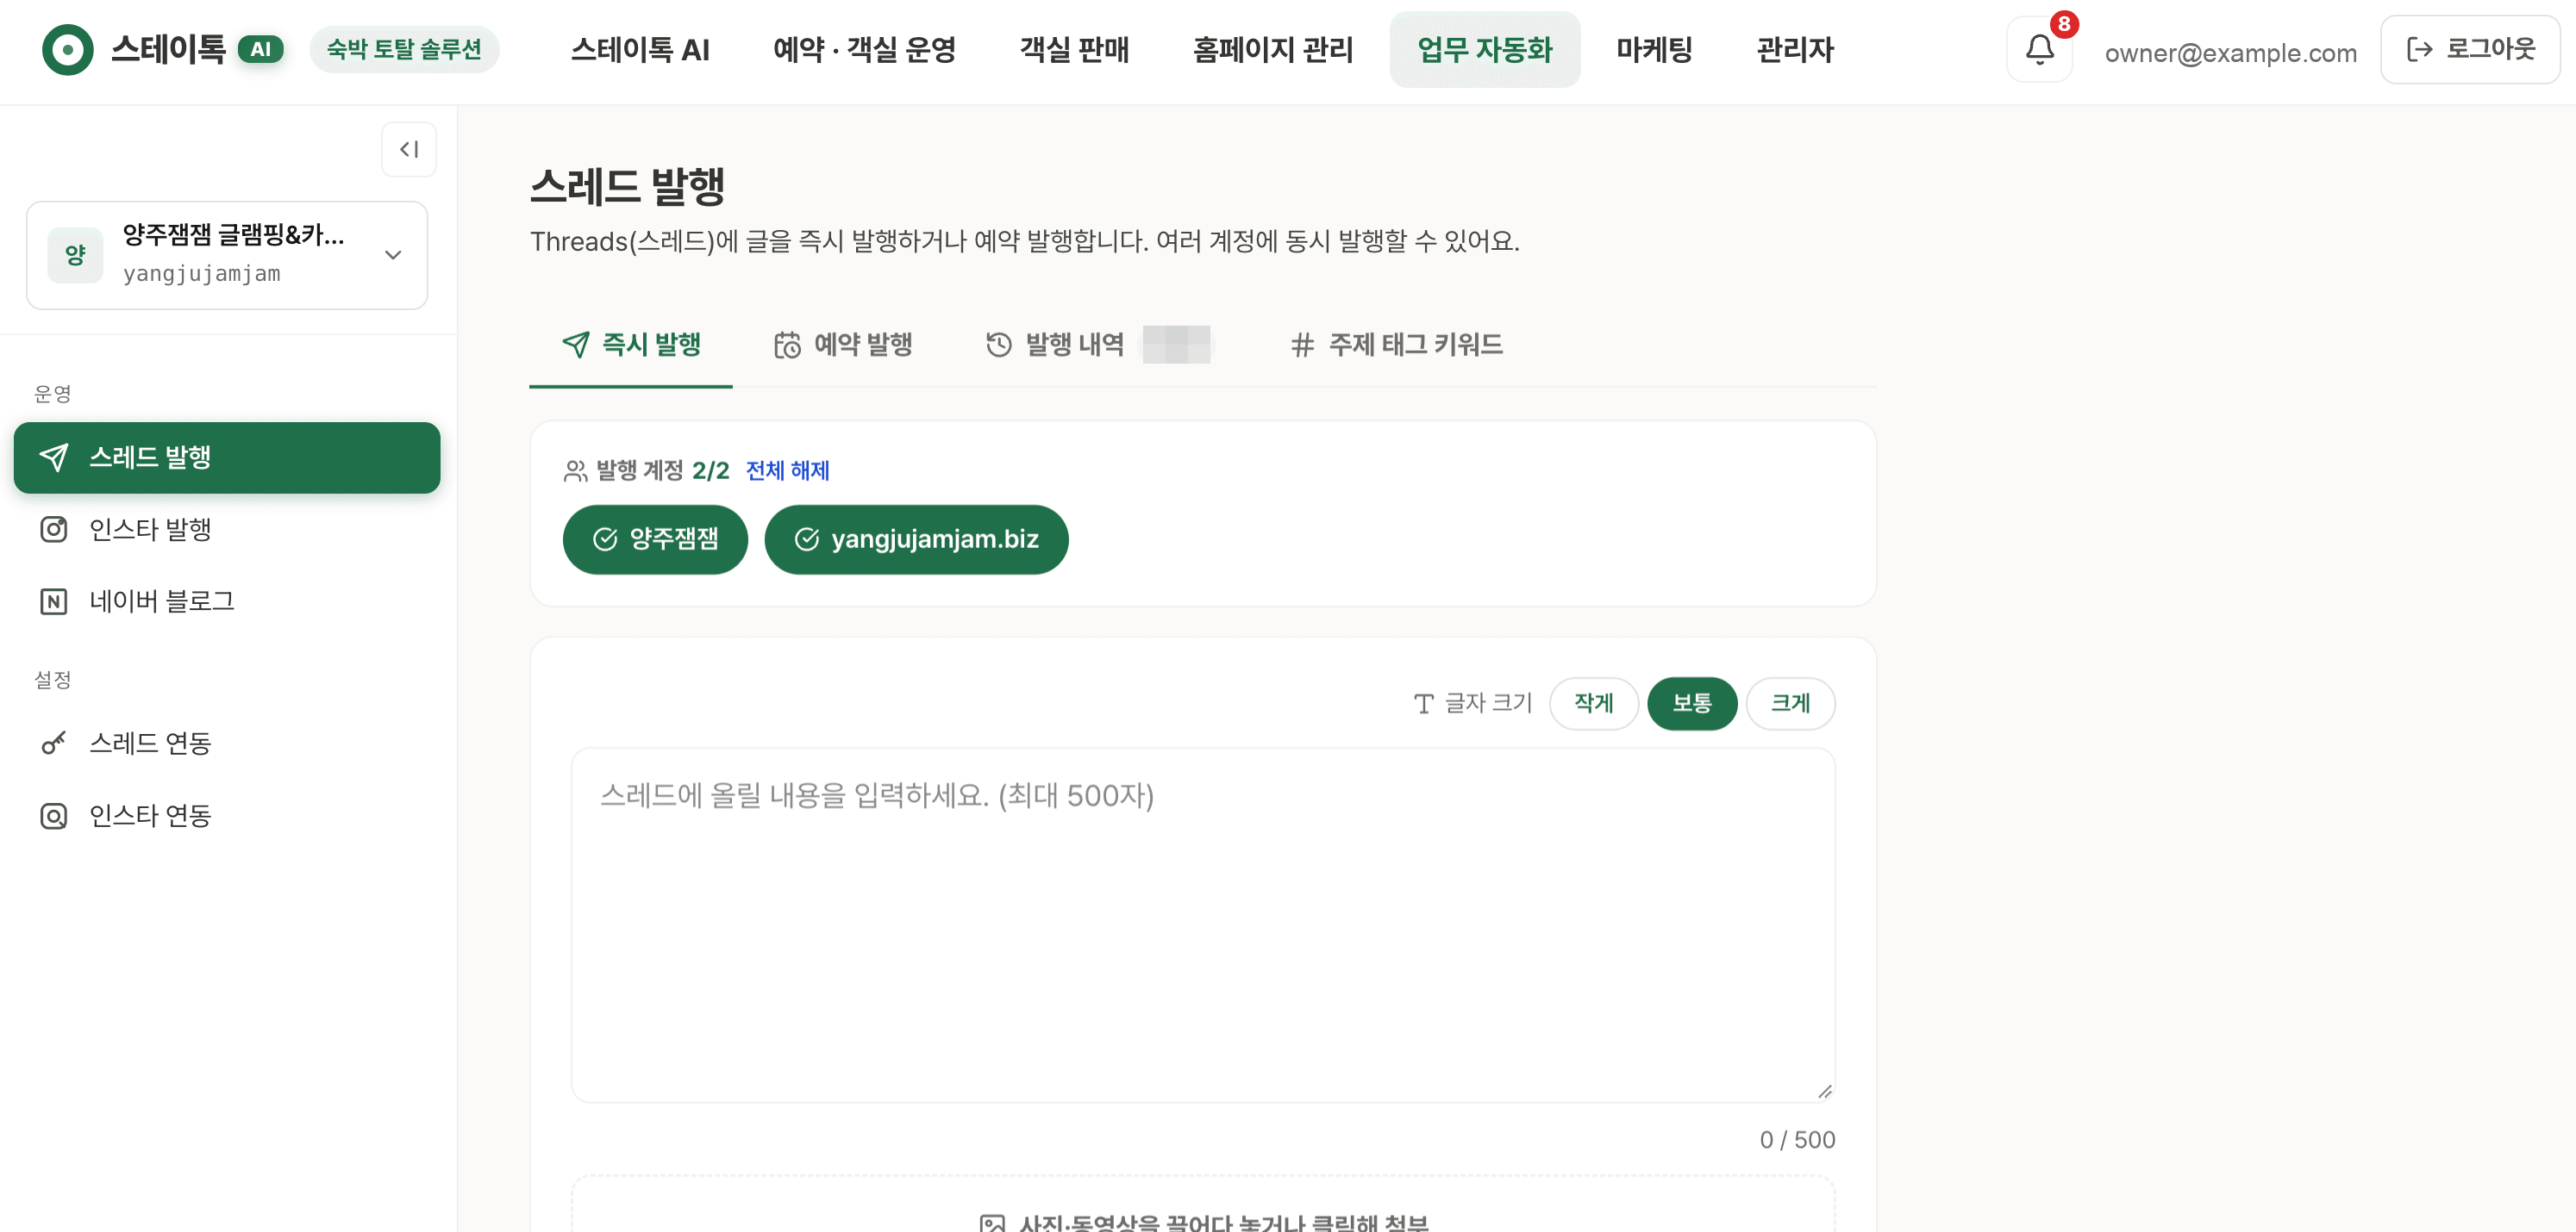The height and width of the screenshot is (1232, 2576).
Task: Click the 전체 해제 link
Action: pyautogui.click(x=787, y=470)
